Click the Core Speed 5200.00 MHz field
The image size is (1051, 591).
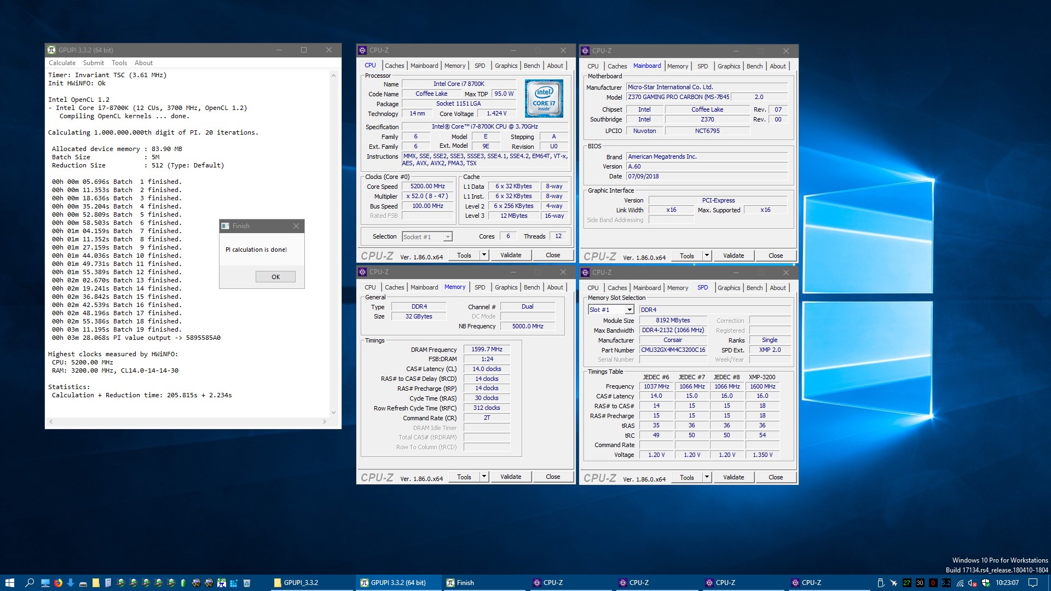[x=428, y=187]
